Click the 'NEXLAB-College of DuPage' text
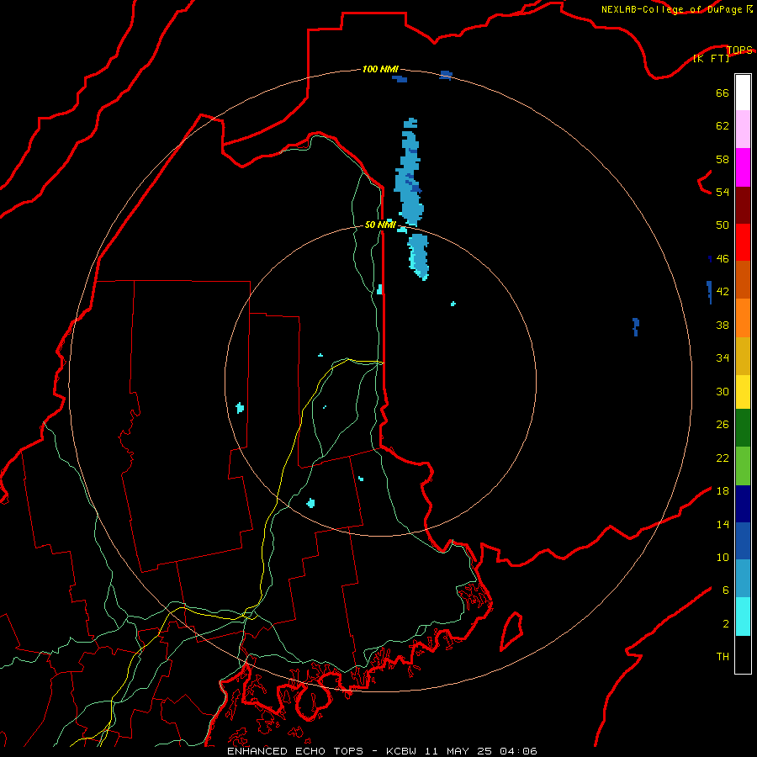Image resolution: width=757 pixels, height=757 pixels. (671, 9)
